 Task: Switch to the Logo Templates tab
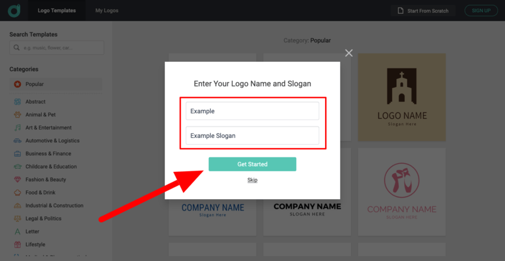point(57,11)
